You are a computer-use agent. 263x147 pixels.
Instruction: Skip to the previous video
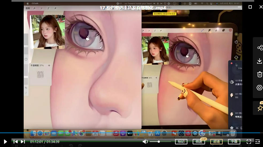(x=16, y=142)
